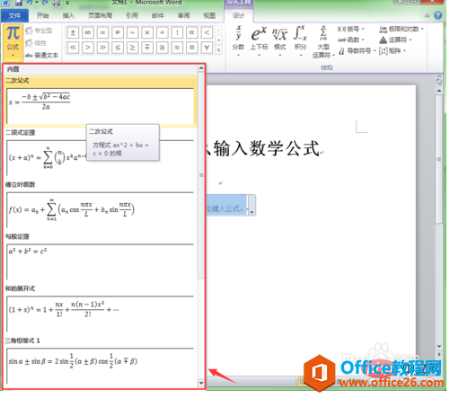Switch to the 引用 References tab

coord(132,15)
